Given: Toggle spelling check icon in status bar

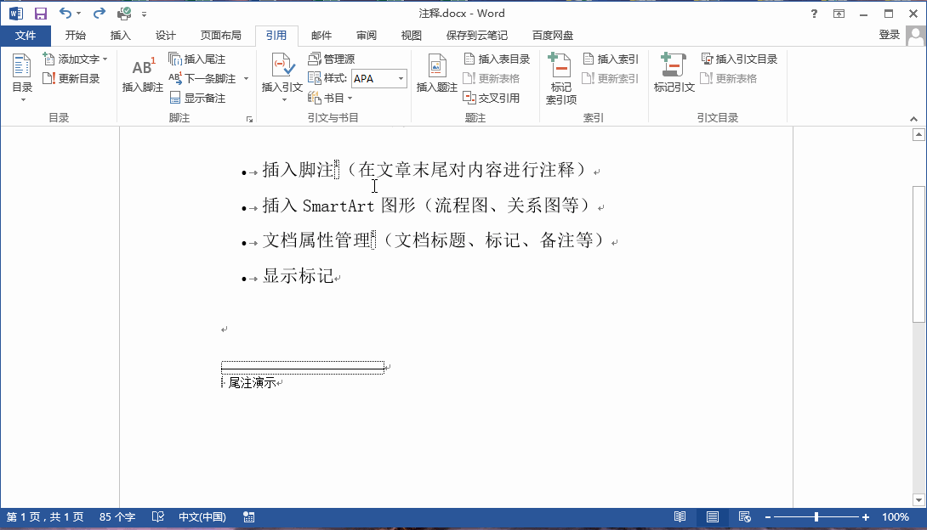Looking at the screenshot, I should [157, 516].
